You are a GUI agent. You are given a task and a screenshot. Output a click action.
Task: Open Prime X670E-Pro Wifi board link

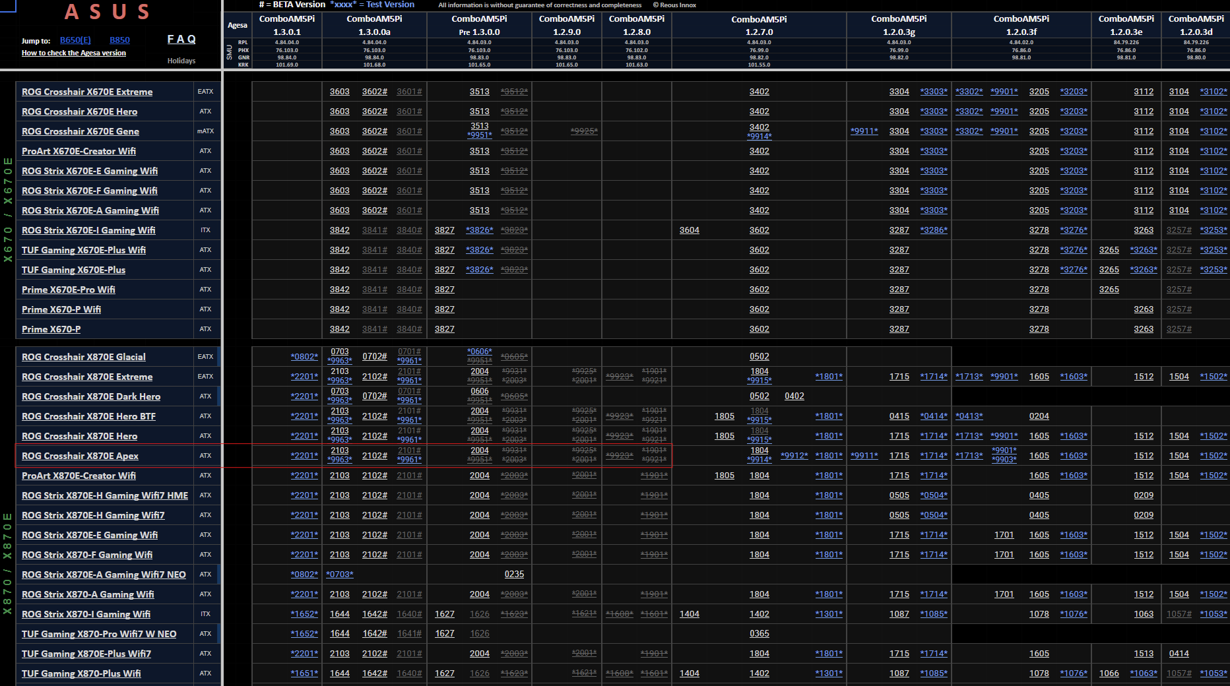click(x=69, y=290)
